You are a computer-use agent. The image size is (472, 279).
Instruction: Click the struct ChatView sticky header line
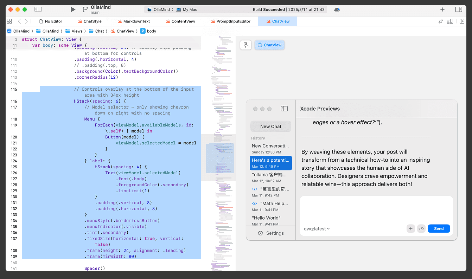(52, 39)
